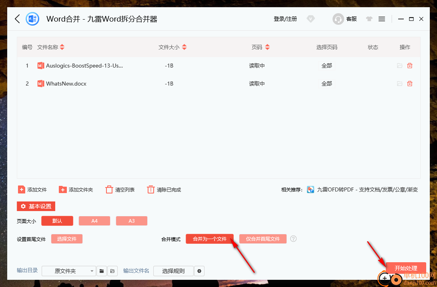
Task: Click 读取中 in the Auslogics row
Action: 257,66
